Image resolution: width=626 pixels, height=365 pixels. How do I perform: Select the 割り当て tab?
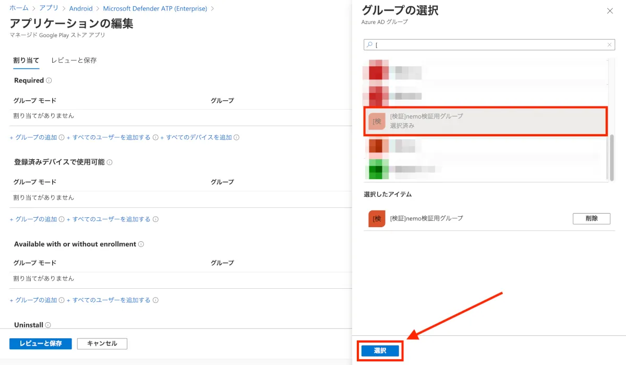26,60
